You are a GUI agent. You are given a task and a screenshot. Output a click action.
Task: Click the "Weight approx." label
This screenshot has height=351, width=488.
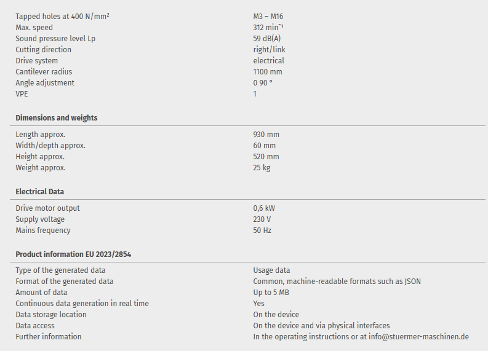pos(41,168)
